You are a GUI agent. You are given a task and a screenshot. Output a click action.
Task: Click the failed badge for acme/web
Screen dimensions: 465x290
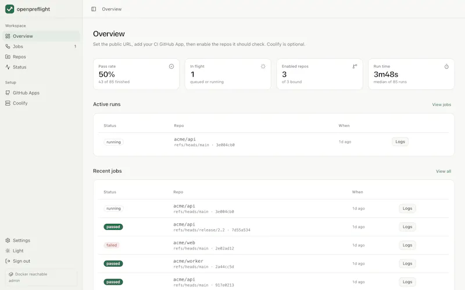[x=112, y=245]
